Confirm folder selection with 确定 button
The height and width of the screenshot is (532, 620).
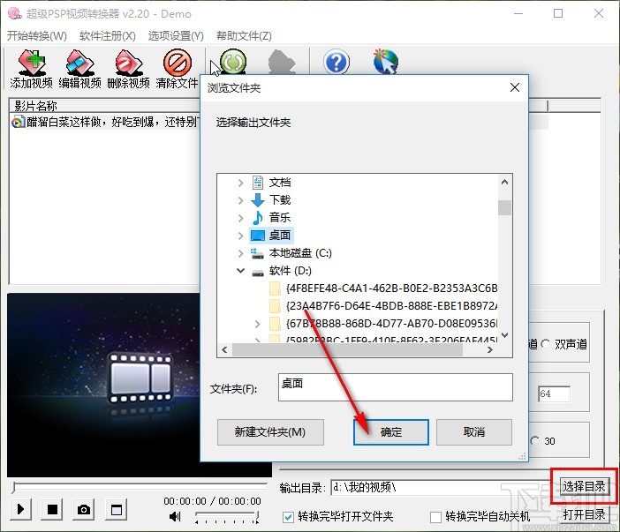pyautogui.click(x=390, y=432)
